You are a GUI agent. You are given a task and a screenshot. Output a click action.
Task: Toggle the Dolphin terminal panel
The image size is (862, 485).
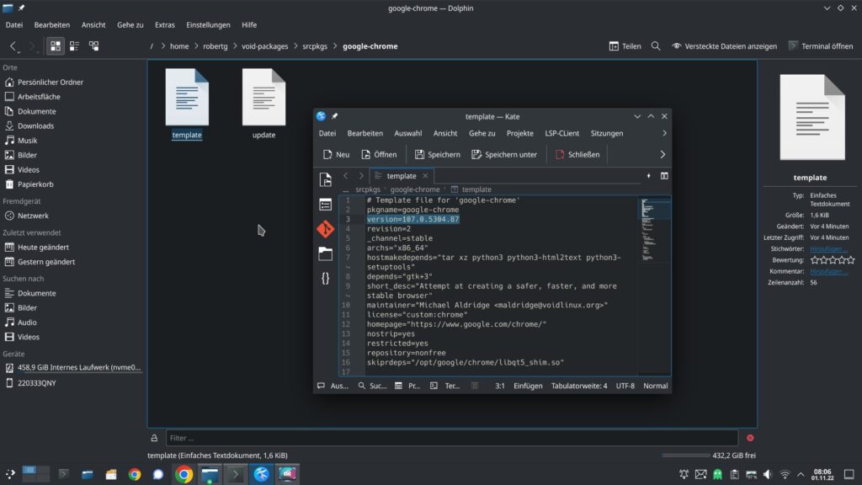point(821,46)
